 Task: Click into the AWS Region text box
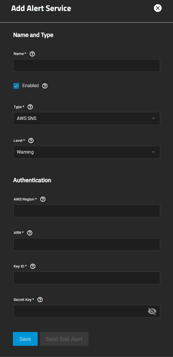[x=86, y=211]
